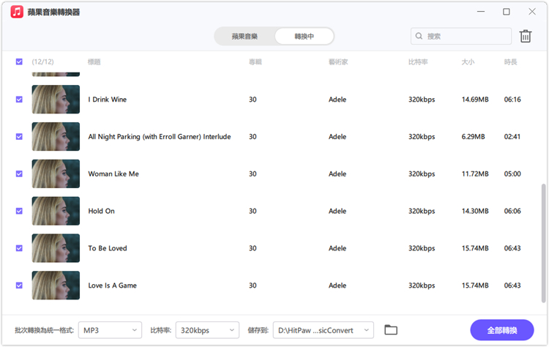The width and height of the screenshot is (549, 347).
Task: Click the 藝術家 column header
Action: click(338, 62)
